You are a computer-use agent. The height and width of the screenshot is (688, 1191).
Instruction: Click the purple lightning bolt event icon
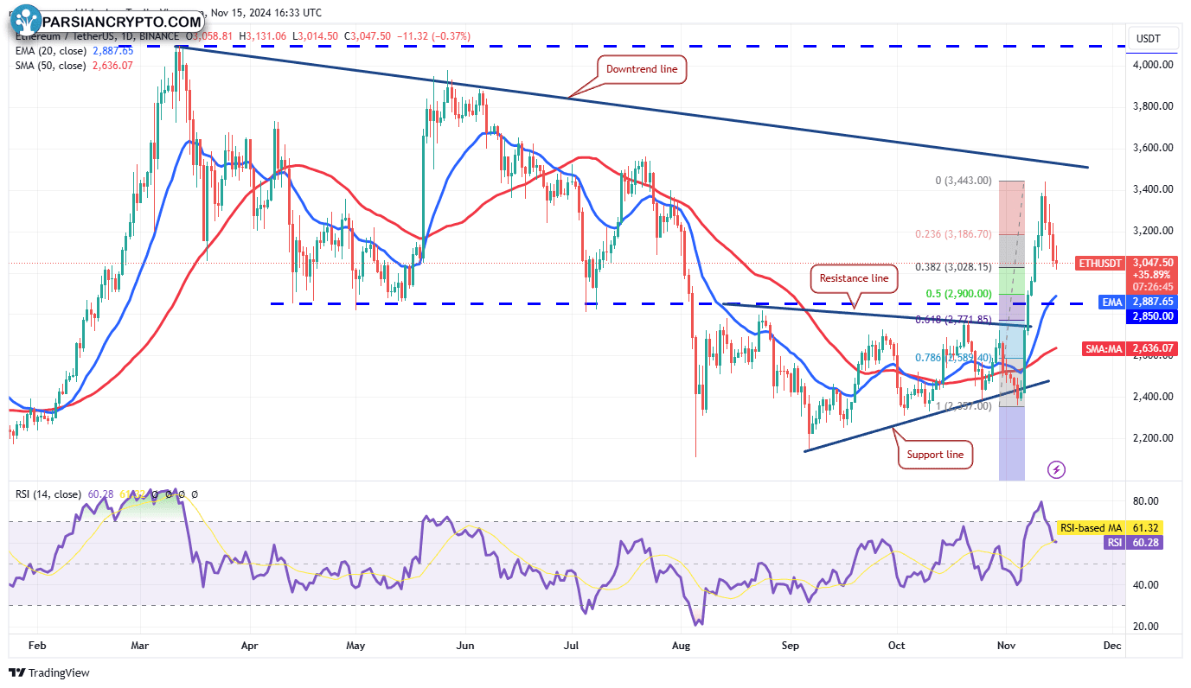(1056, 470)
